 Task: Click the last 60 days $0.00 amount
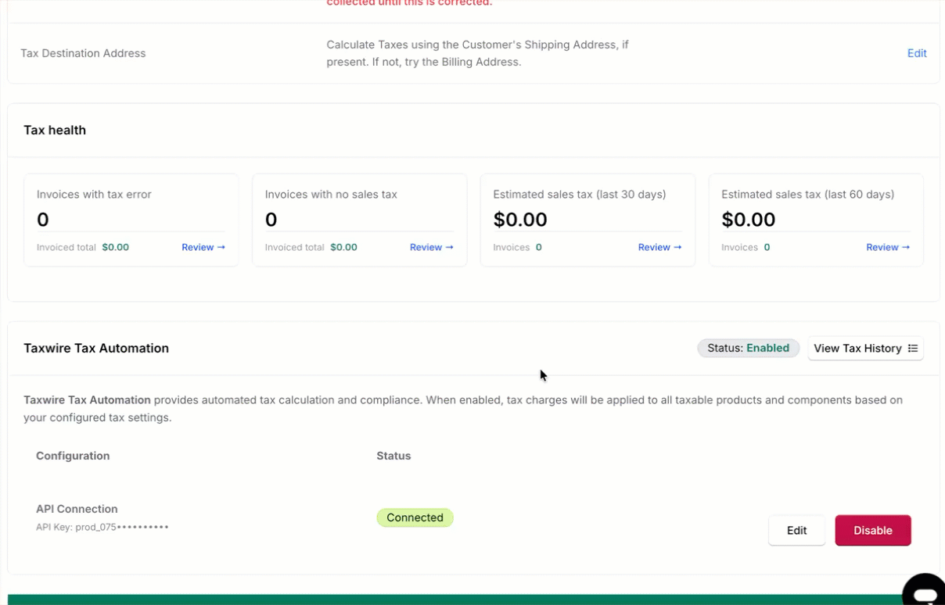(749, 220)
